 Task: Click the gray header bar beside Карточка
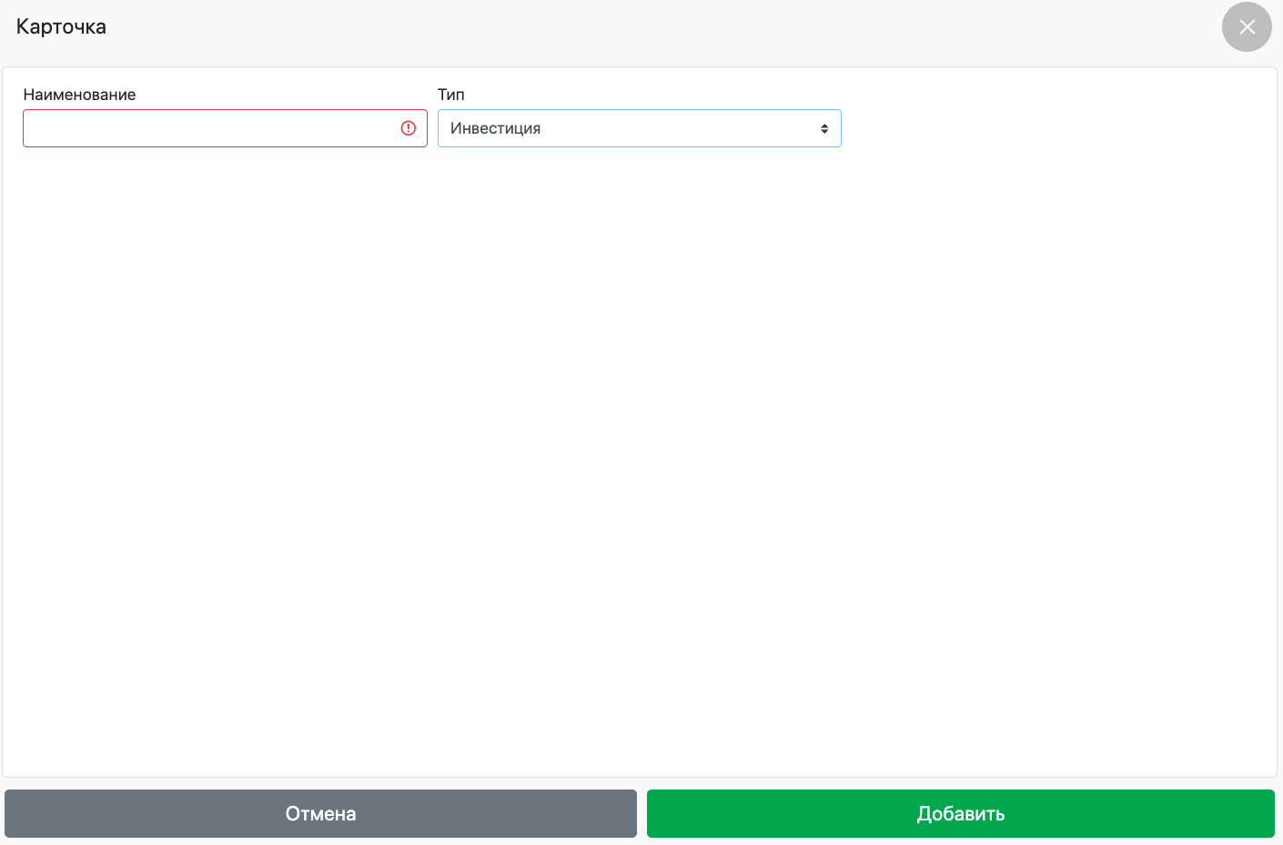coord(637,27)
